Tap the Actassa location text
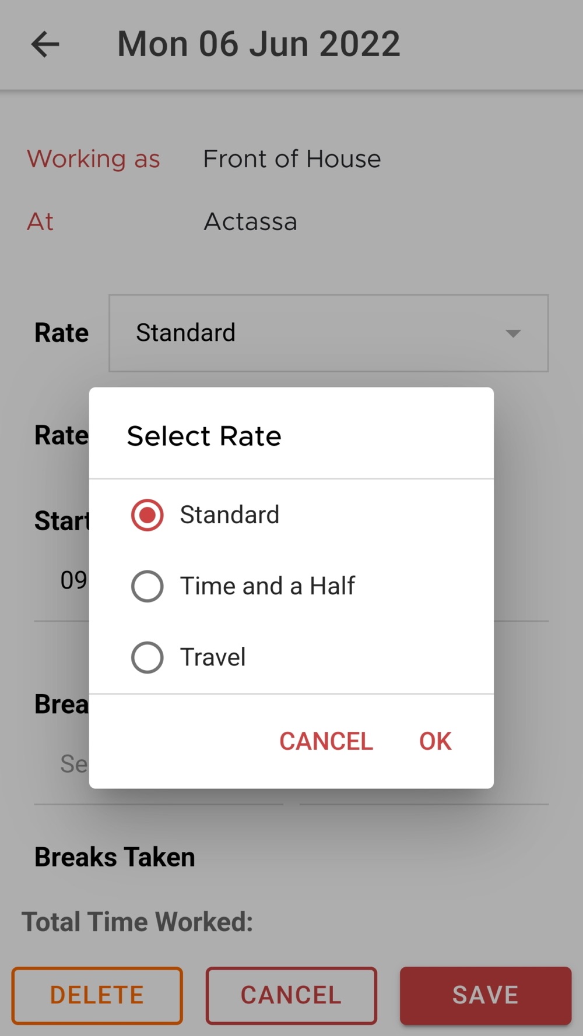 (x=251, y=222)
